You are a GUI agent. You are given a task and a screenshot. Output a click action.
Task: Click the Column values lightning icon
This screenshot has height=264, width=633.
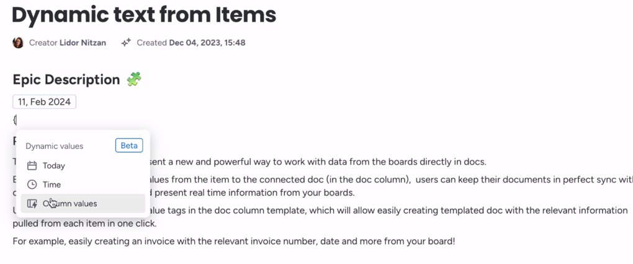tap(32, 204)
